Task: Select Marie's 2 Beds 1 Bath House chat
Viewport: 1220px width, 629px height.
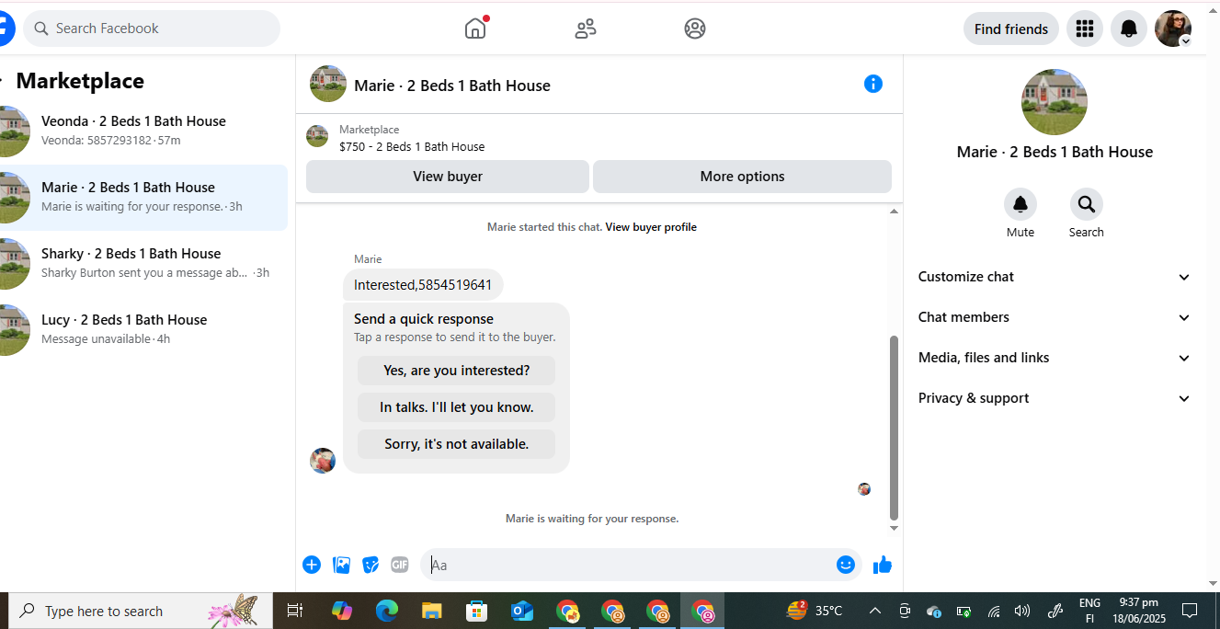Action: (x=143, y=197)
